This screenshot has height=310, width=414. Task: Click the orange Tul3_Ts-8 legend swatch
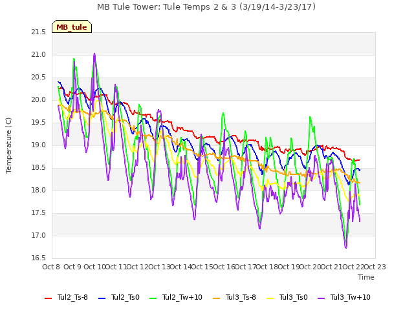(x=217, y=298)
